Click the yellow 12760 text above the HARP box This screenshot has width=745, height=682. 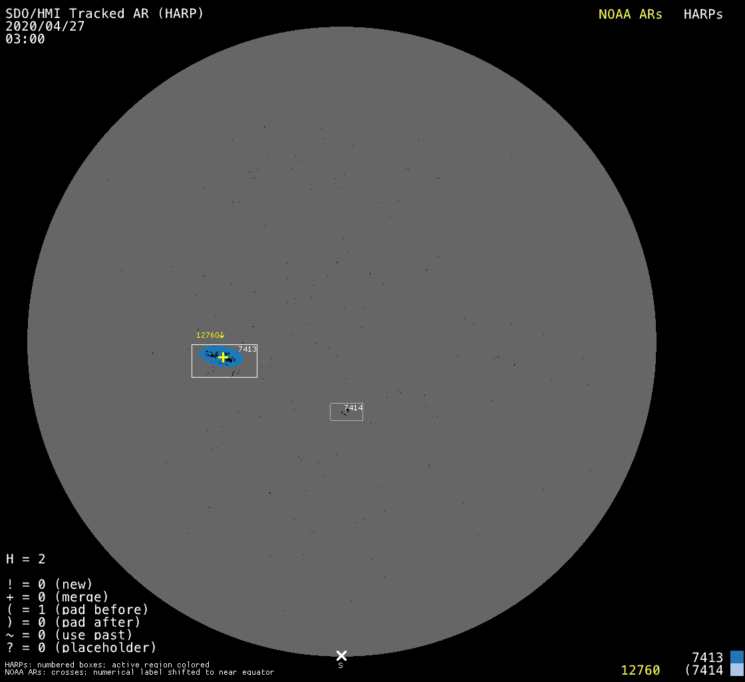(207, 335)
